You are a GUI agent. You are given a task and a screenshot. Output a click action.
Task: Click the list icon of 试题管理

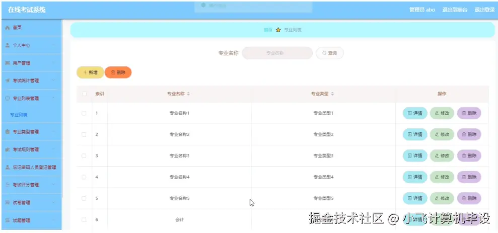pyautogui.click(x=8, y=220)
